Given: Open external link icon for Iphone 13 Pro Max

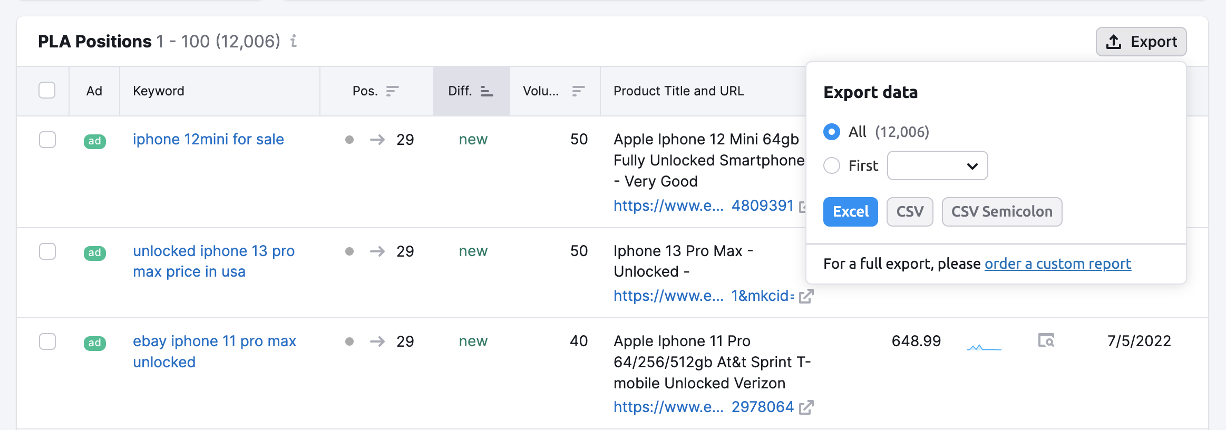Looking at the screenshot, I should tap(806, 297).
